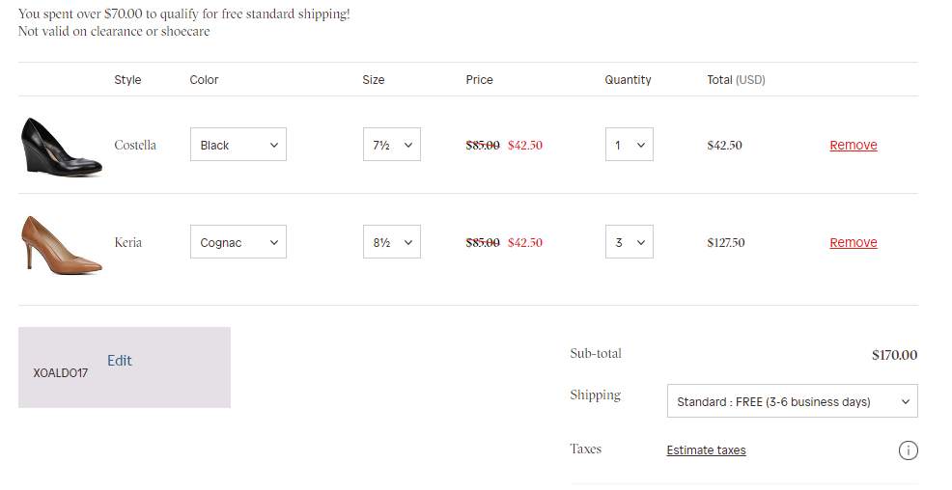Open the Keria color dropdown showing Cognac
952x490 pixels.
[238, 242]
